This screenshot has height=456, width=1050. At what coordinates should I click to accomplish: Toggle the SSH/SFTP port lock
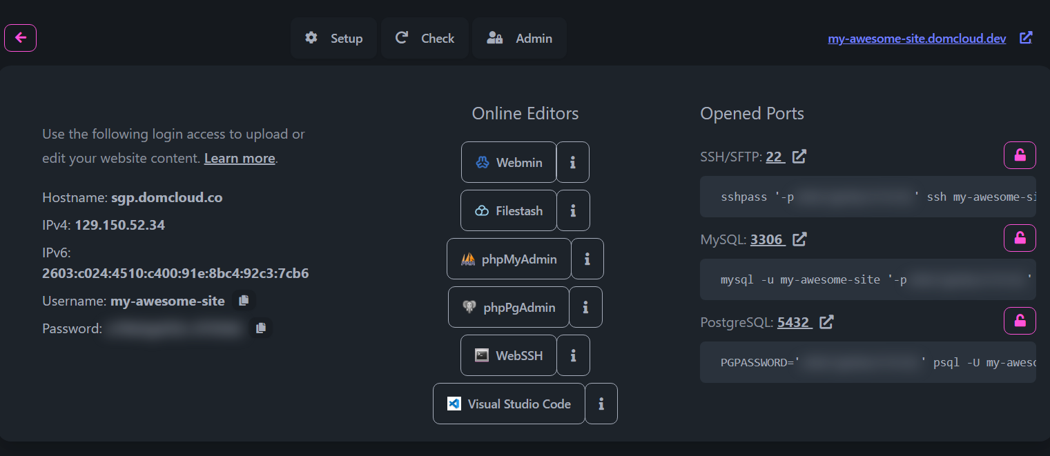coord(1019,155)
